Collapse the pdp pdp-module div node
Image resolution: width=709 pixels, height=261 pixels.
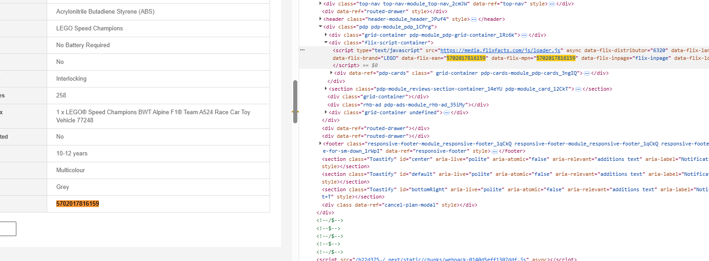pyautogui.click(x=321, y=27)
